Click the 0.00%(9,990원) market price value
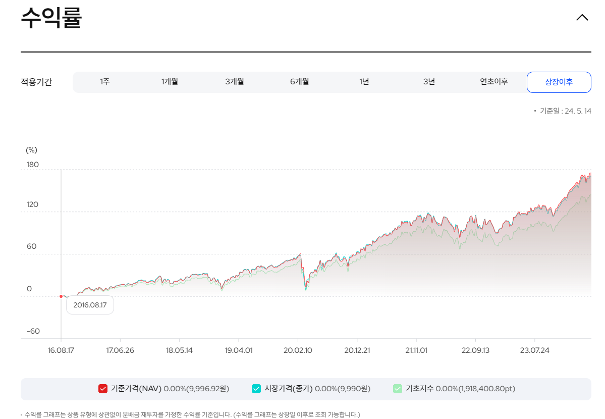 pyautogui.click(x=343, y=389)
